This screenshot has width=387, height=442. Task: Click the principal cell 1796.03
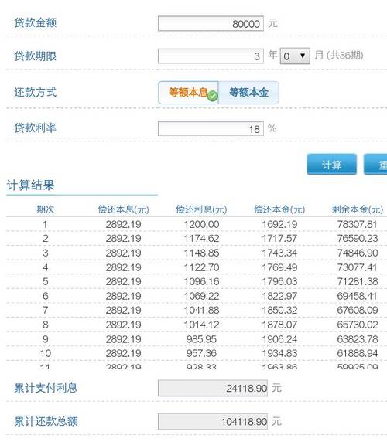279,281
